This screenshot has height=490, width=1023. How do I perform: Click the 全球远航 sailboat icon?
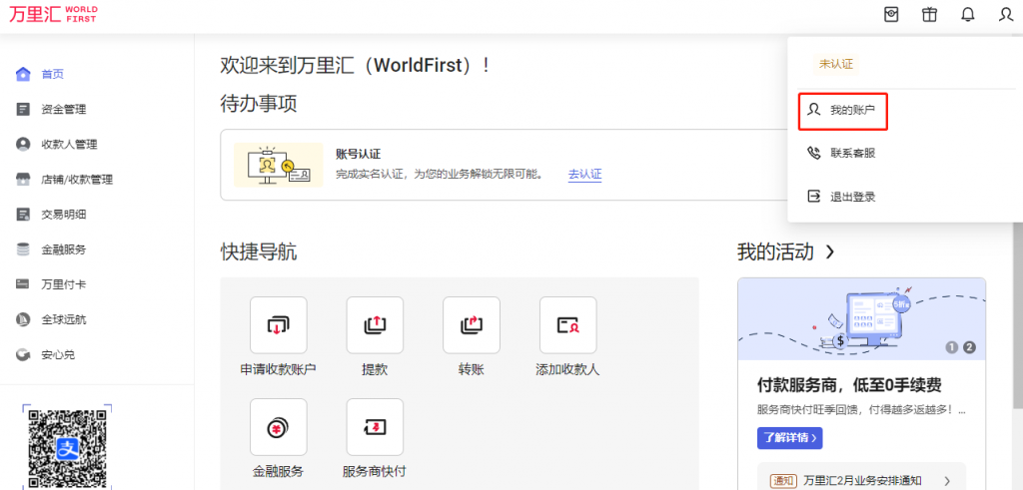(23, 319)
